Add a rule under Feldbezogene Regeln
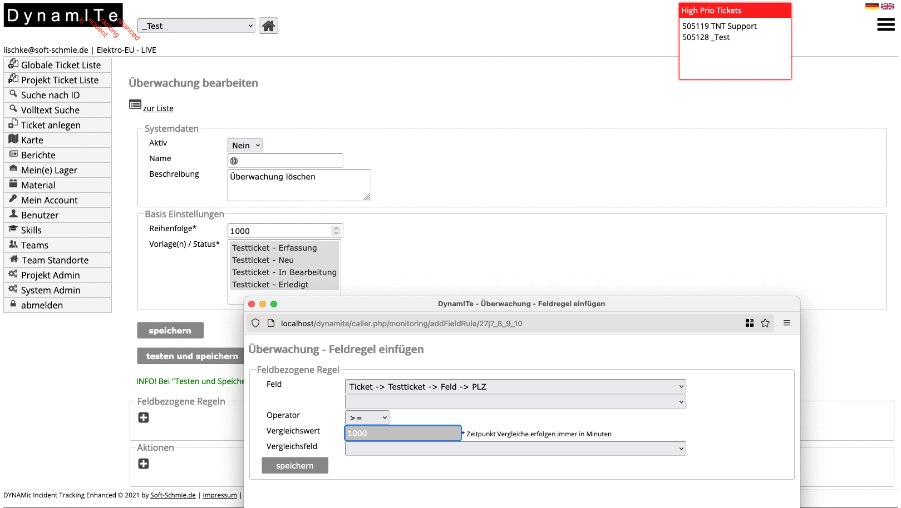901x508 pixels. tap(144, 418)
